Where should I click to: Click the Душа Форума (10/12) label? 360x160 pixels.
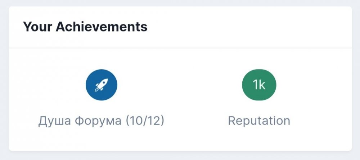pos(101,121)
